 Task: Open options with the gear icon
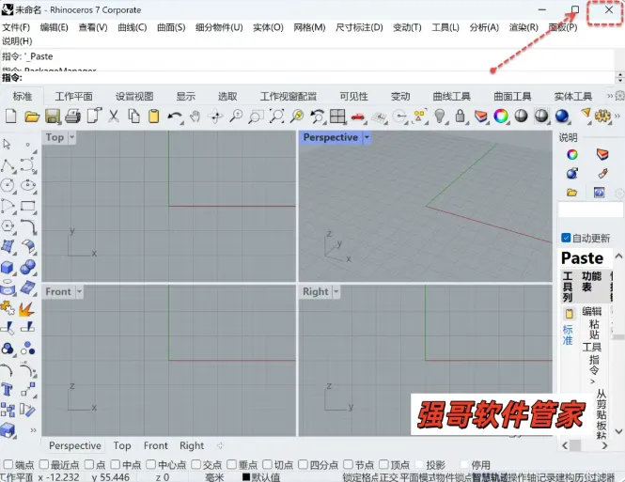(602, 116)
